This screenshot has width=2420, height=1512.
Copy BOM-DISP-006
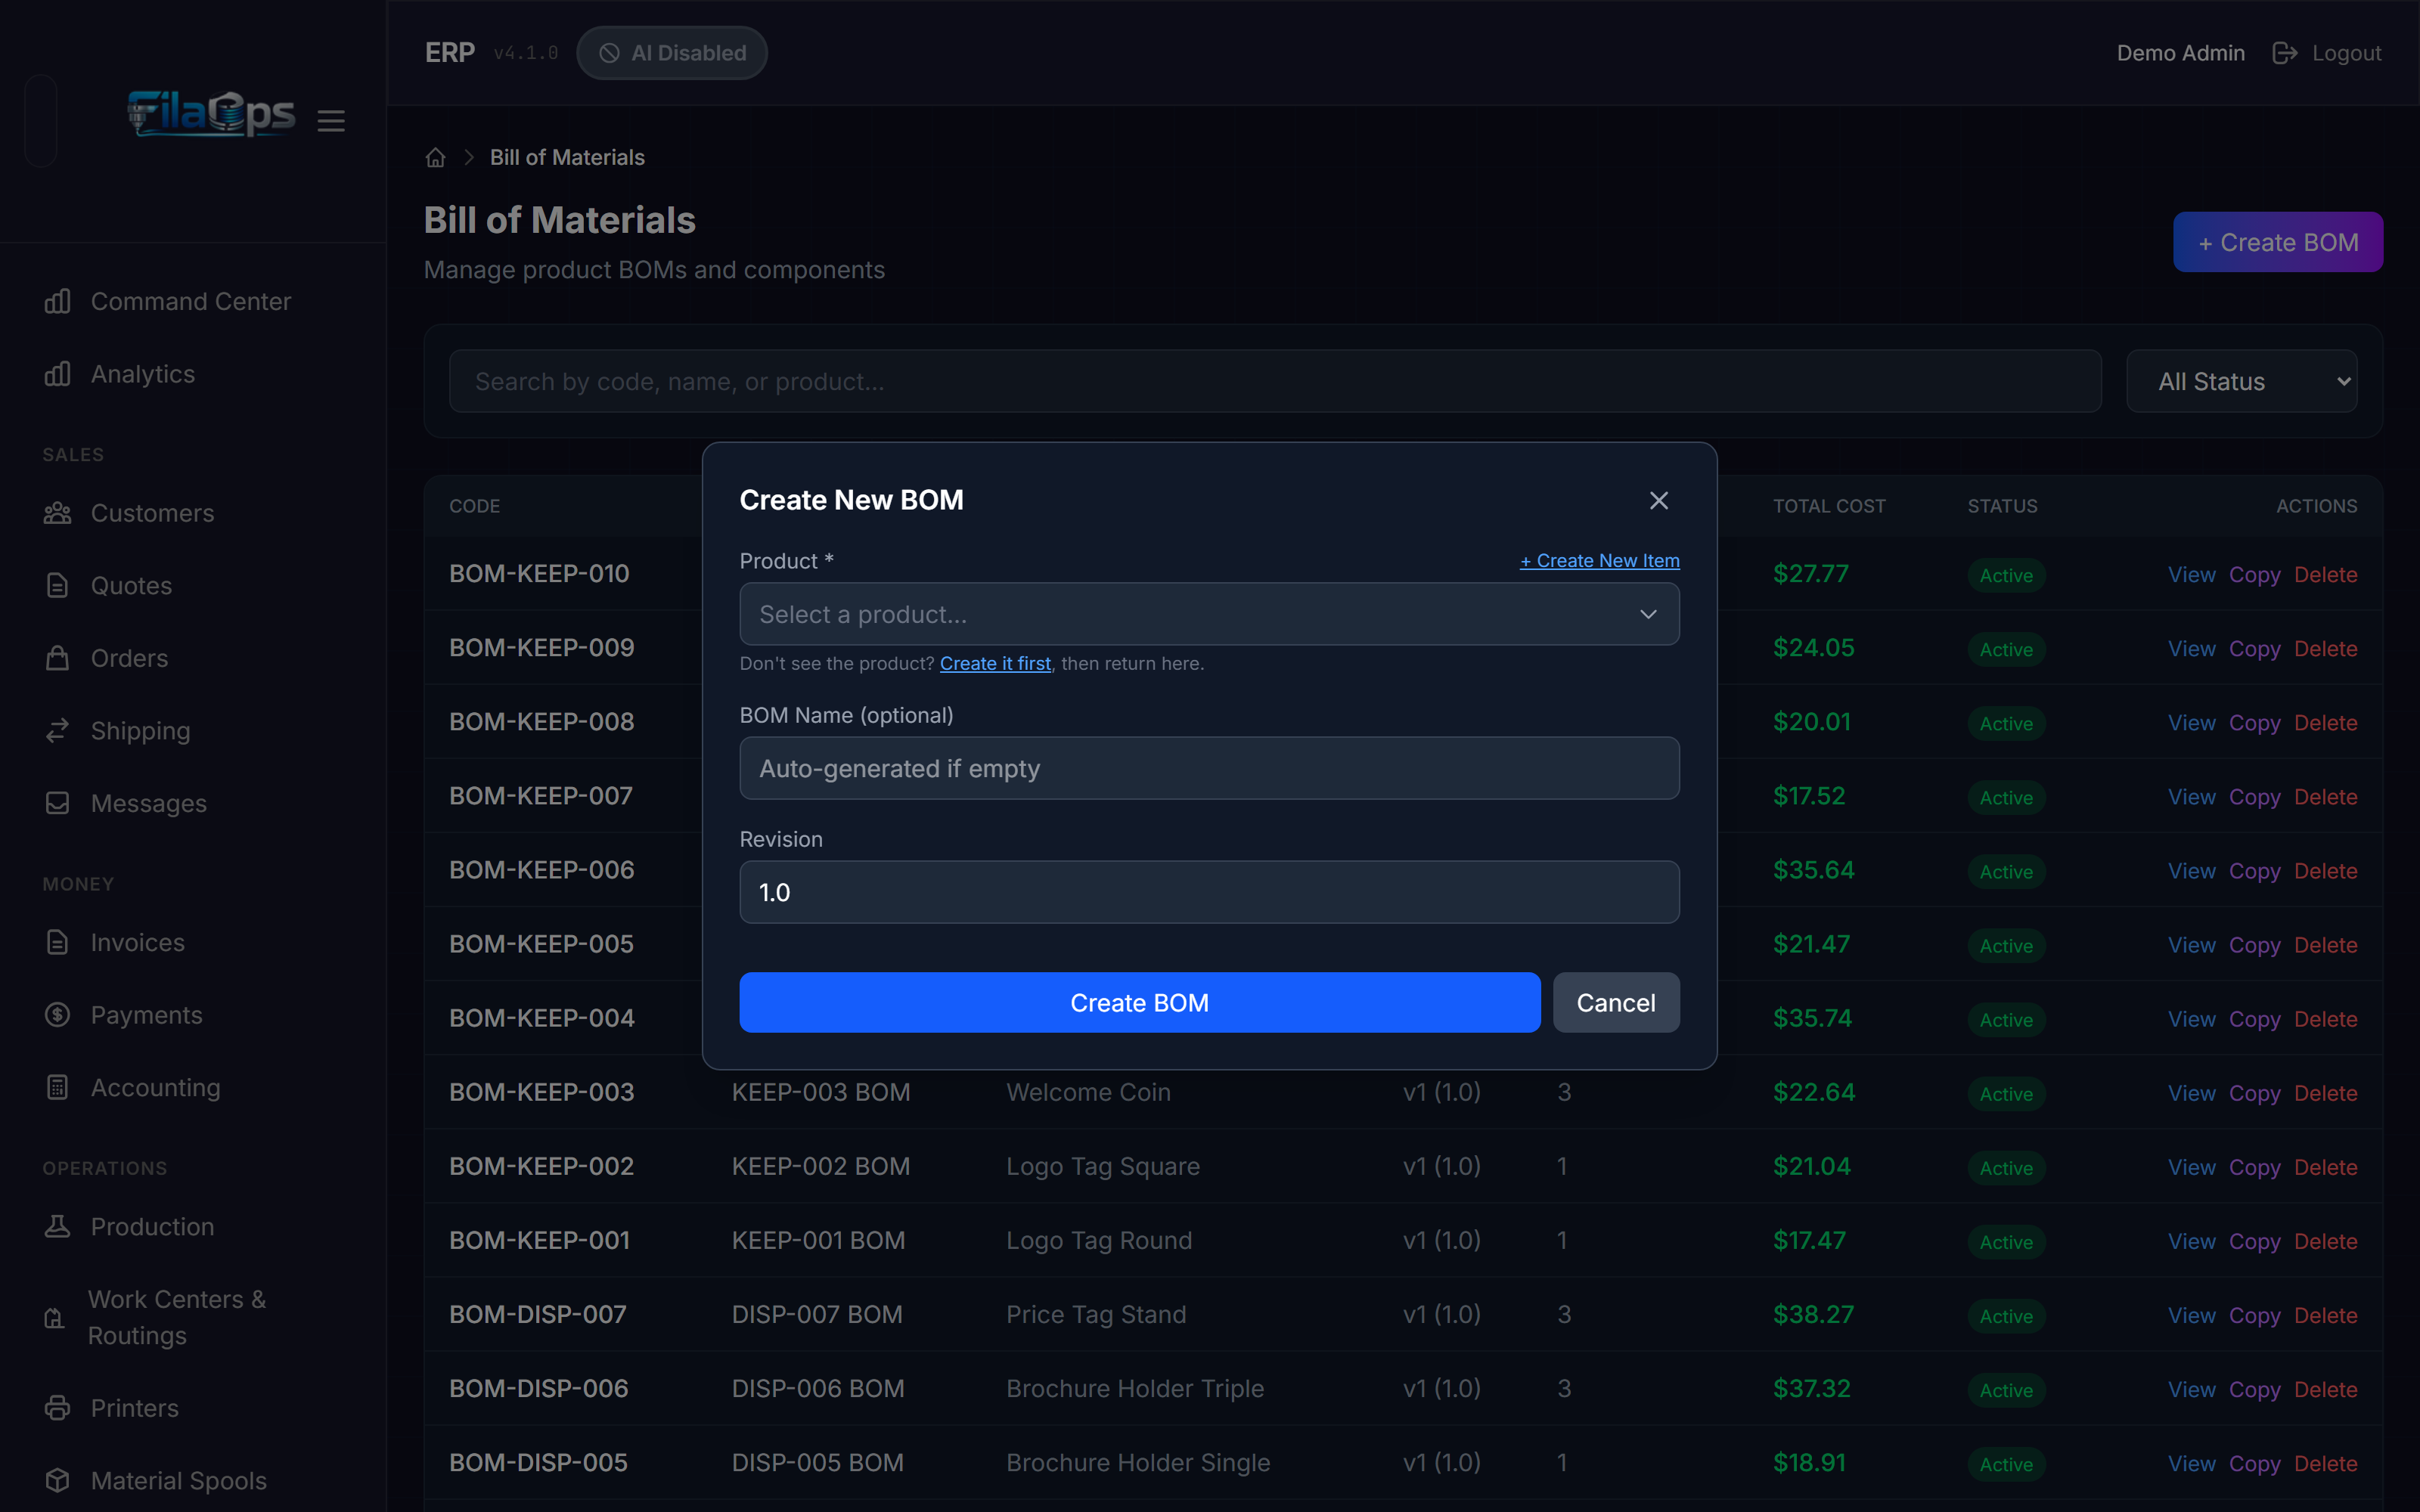[2254, 1389]
